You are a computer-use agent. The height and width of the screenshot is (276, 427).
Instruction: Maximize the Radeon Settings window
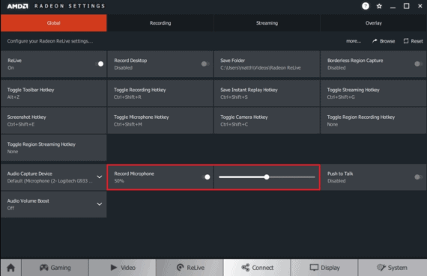[406, 6]
